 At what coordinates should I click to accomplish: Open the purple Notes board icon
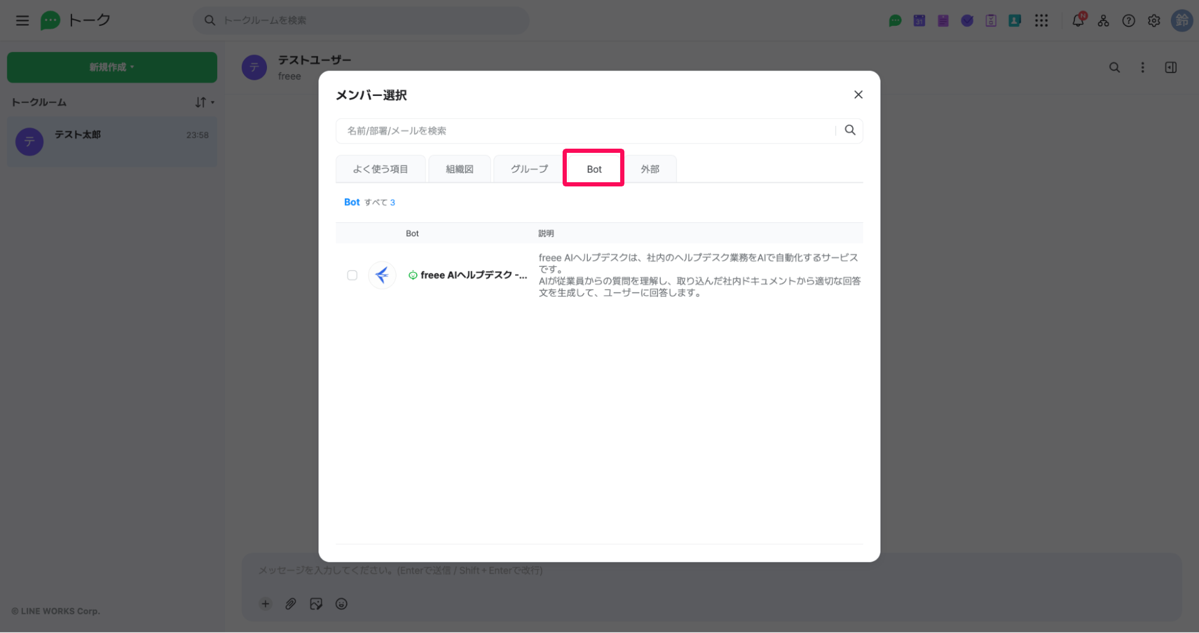(x=943, y=21)
